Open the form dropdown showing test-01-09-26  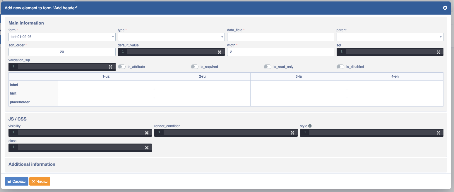pyautogui.click(x=62, y=37)
